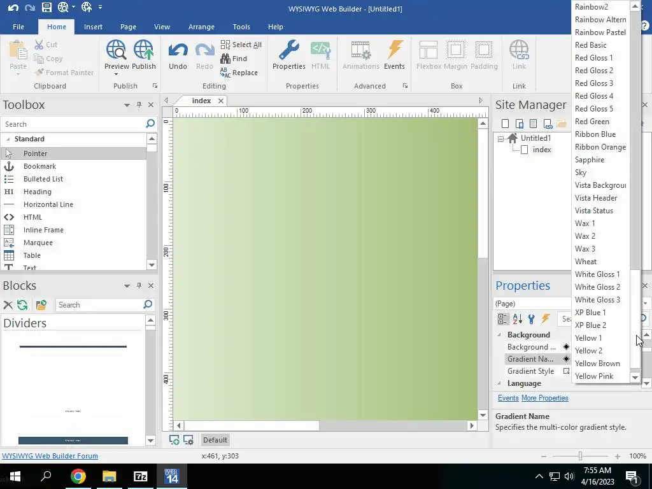Screen dimensions: 652x489
Task: Click the Events link in Properties panel
Action: point(508,398)
